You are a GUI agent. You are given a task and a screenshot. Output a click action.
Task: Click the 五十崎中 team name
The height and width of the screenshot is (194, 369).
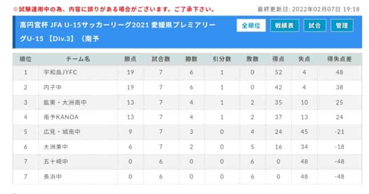(56, 162)
